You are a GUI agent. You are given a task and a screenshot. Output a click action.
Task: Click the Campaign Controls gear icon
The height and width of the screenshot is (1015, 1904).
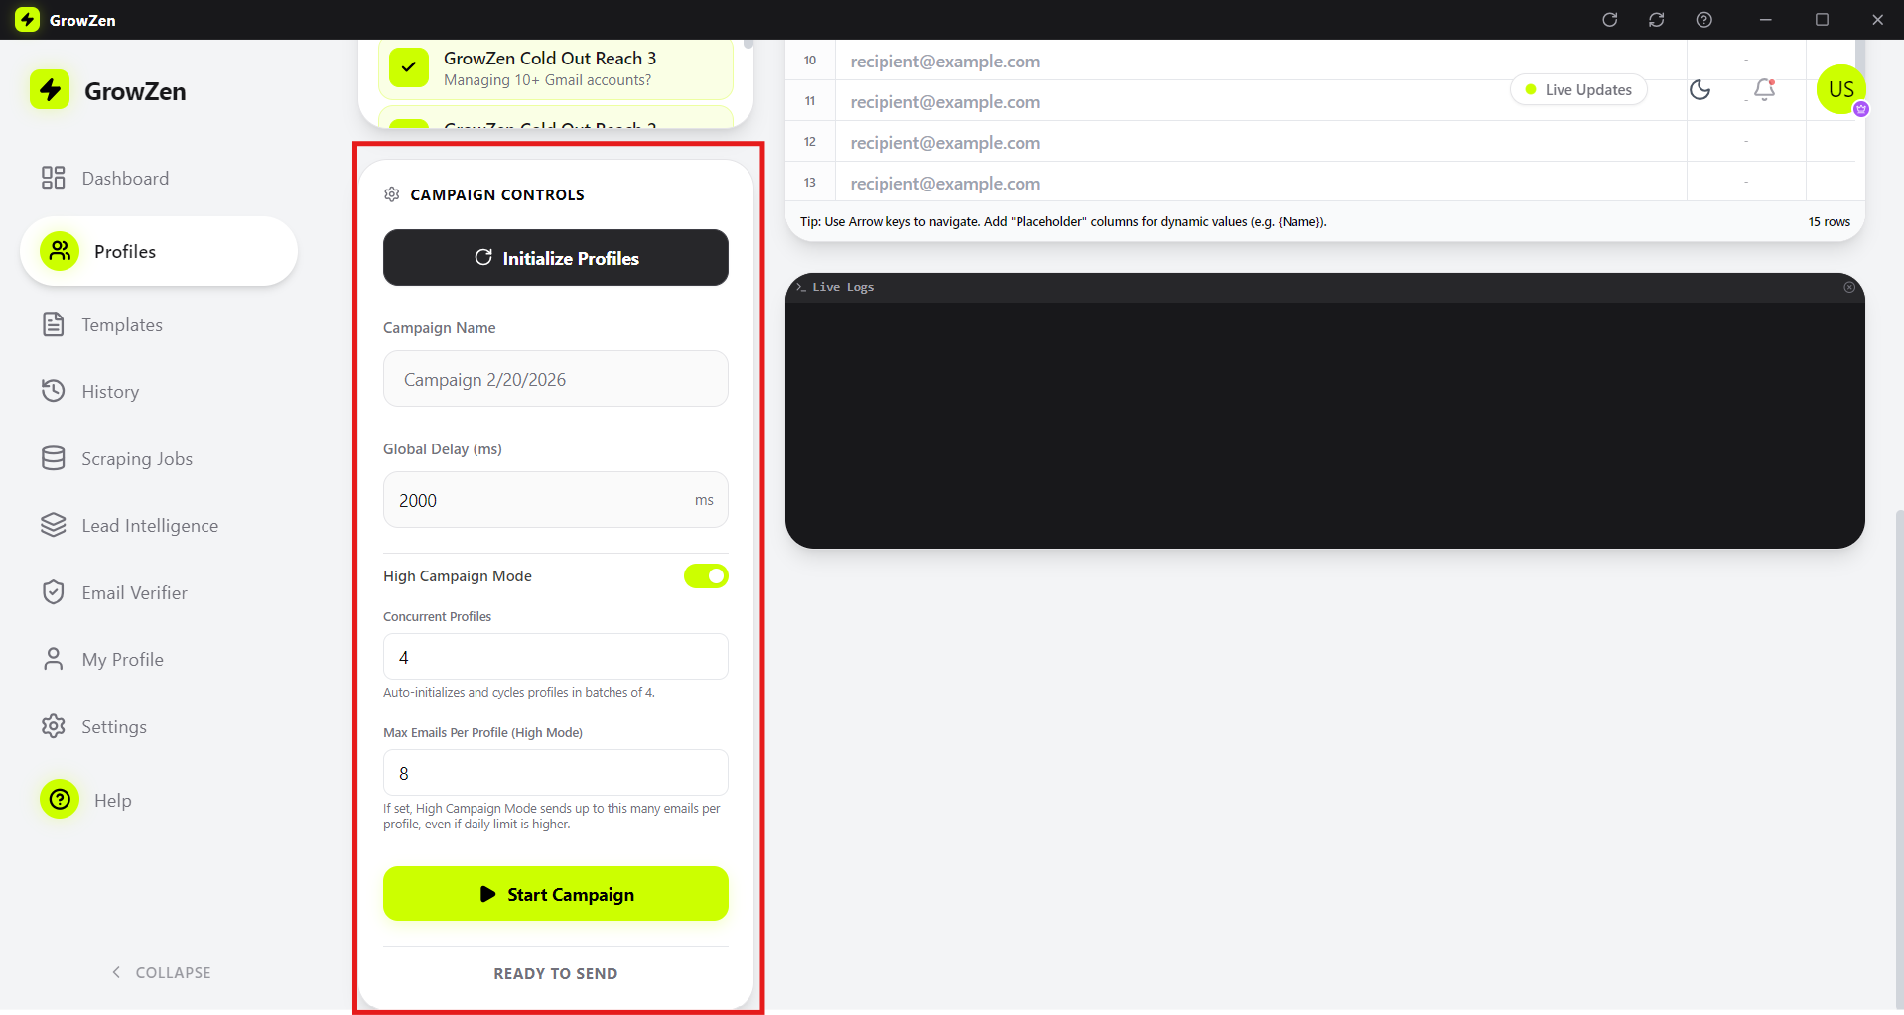coord(392,194)
